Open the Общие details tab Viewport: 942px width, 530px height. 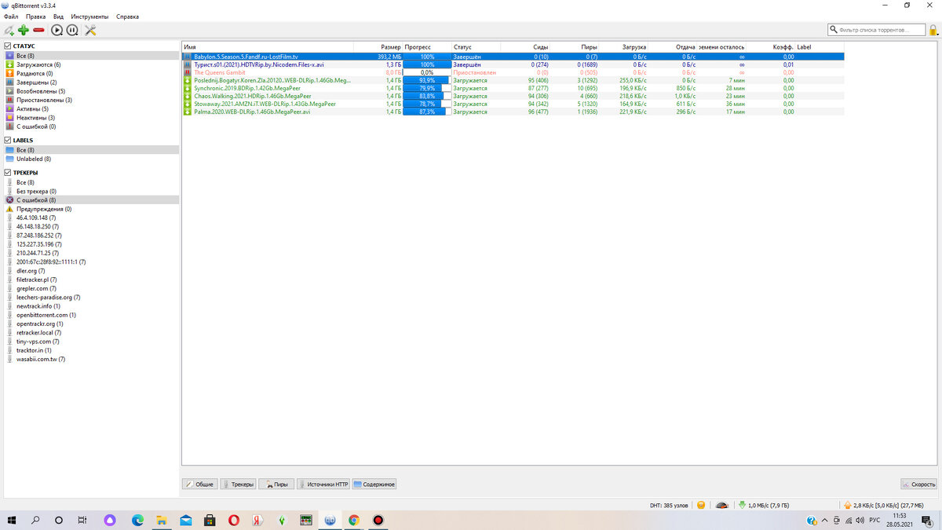point(199,484)
